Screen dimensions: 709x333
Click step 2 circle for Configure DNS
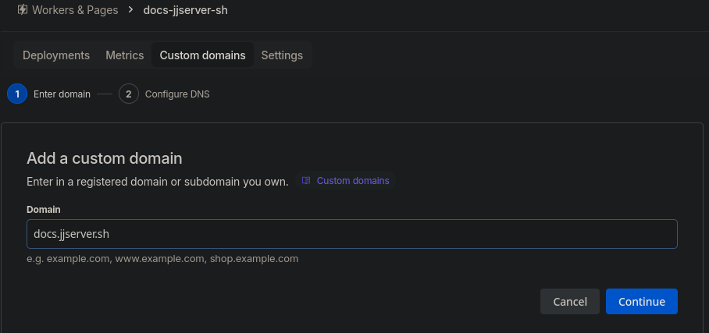[x=129, y=94]
